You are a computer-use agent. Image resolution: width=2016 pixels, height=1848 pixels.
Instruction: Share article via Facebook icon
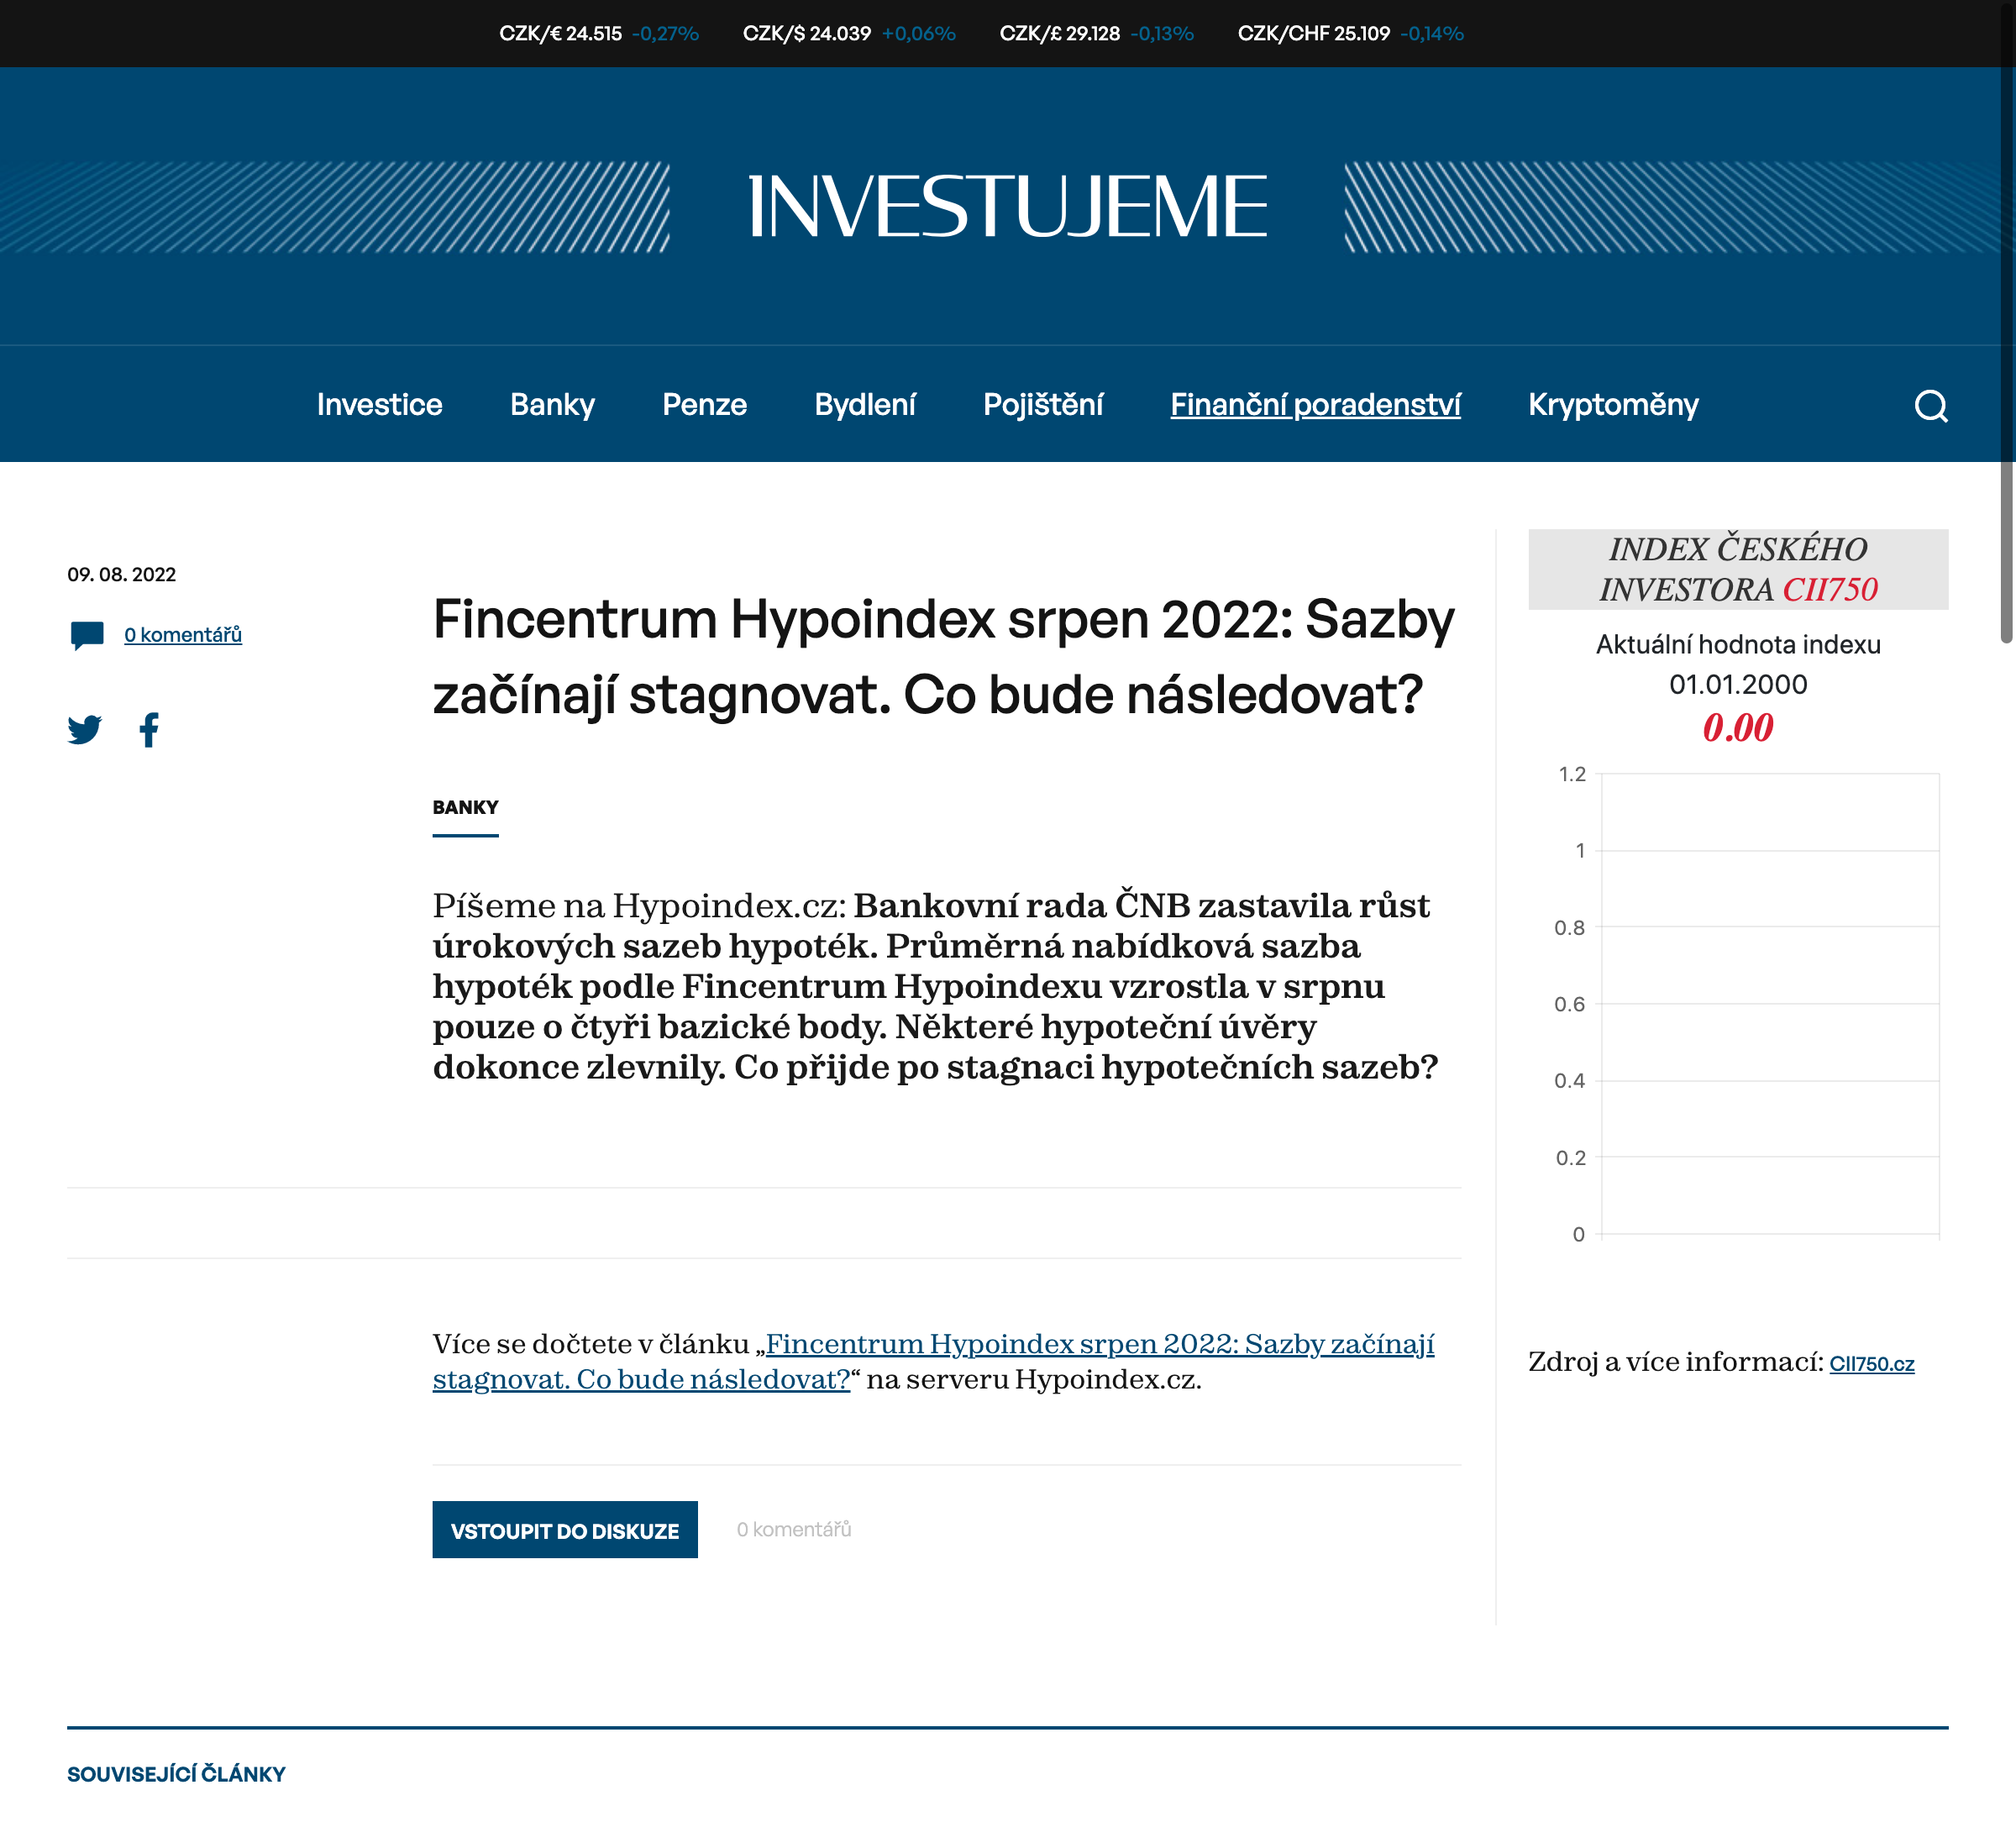[149, 729]
